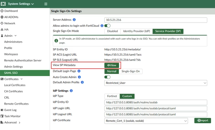Select Identity Provider (IdP) mode
This screenshot has width=215, height=130.
coord(137,31)
